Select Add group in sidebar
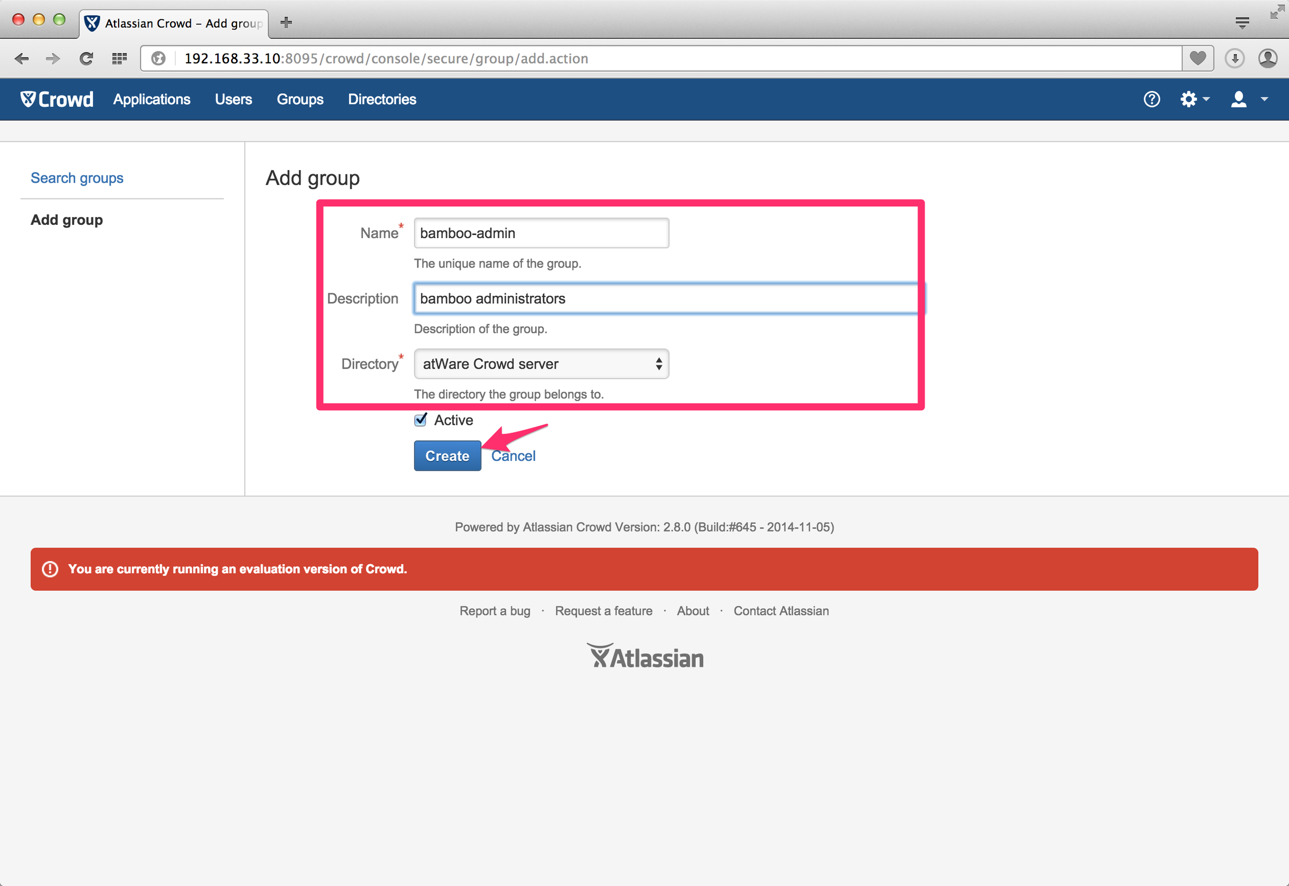Image resolution: width=1289 pixels, height=886 pixels. 67,220
